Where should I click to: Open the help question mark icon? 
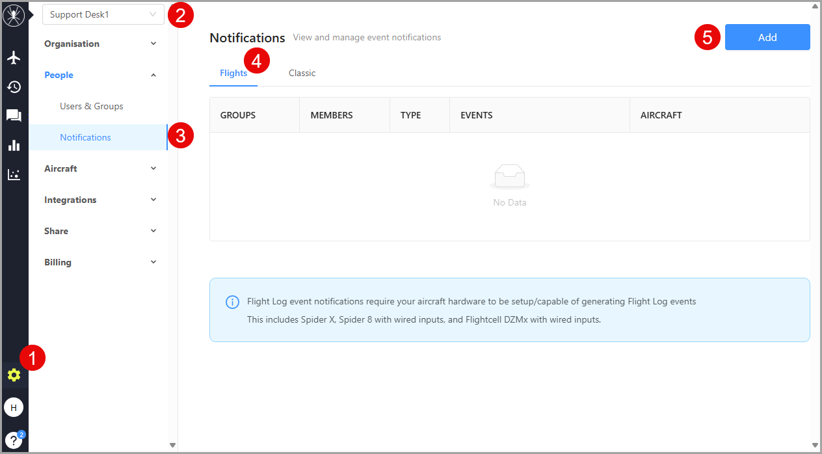pyautogui.click(x=14, y=439)
